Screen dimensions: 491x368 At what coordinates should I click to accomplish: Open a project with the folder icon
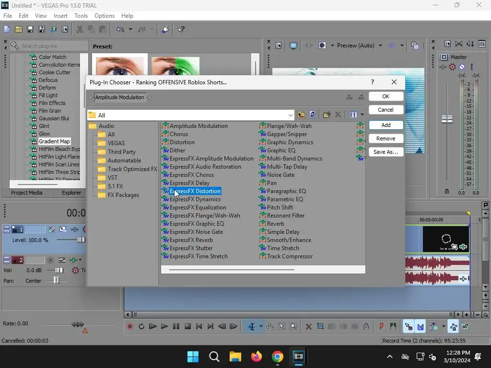pyautogui.click(x=19, y=29)
